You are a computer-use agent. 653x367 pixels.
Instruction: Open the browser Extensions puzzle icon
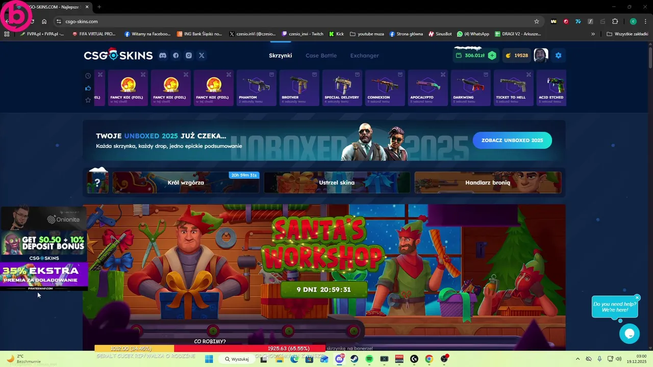point(615,21)
